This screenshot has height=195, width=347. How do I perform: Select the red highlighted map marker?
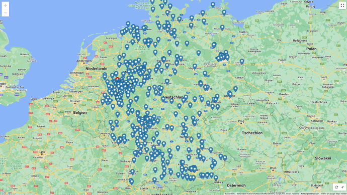117,79
